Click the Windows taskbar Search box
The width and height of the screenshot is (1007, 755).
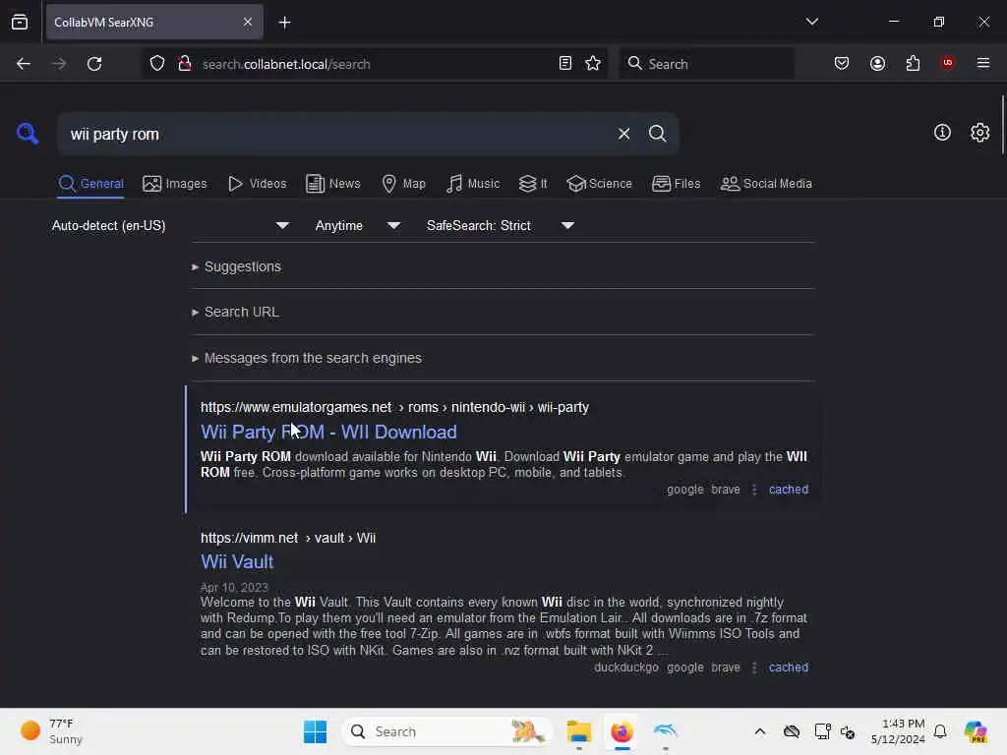(447, 731)
